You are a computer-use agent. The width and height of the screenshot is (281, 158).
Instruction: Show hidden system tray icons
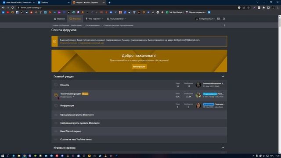(253, 156)
